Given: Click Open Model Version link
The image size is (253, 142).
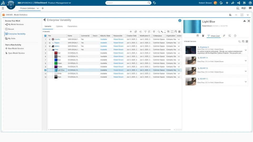Looking at the screenshot, I should coord(16,53).
